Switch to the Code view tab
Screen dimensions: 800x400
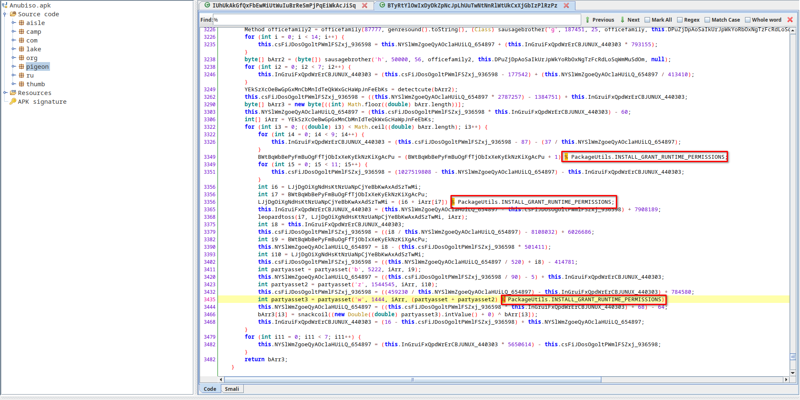pos(210,389)
